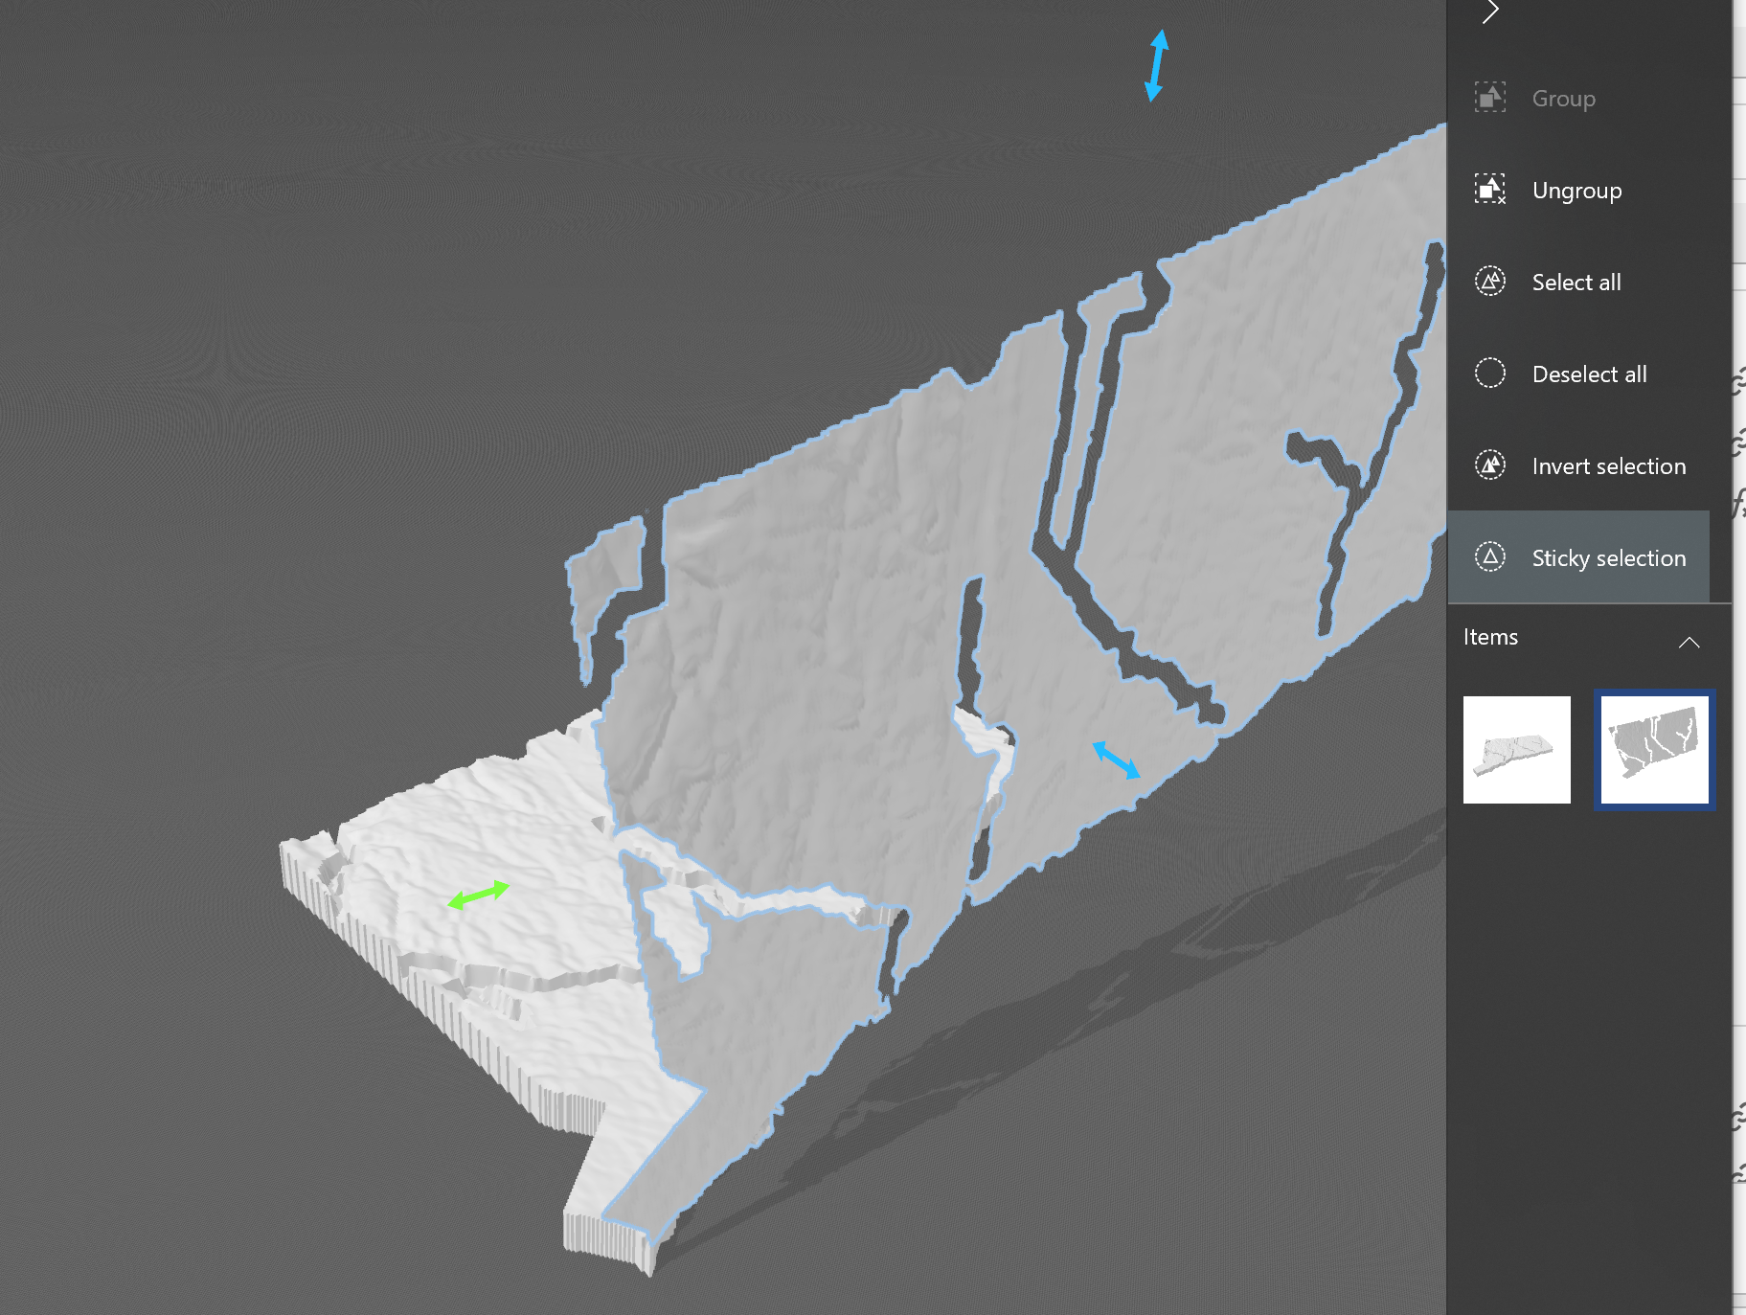Click the Deselect all dashed circle icon
Image resolution: width=1746 pixels, height=1315 pixels.
pyautogui.click(x=1489, y=374)
